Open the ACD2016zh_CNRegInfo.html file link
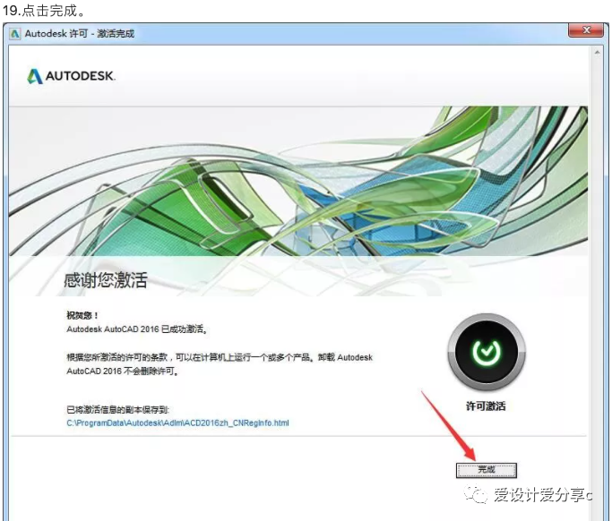The width and height of the screenshot is (612, 521). [177, 423]
